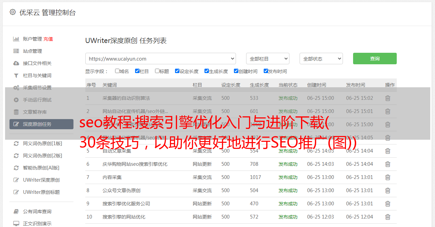Open 同义词伪原创[2版] in the sidebar
The height and width of the screenshot is (227, 435).
(43, 156)
